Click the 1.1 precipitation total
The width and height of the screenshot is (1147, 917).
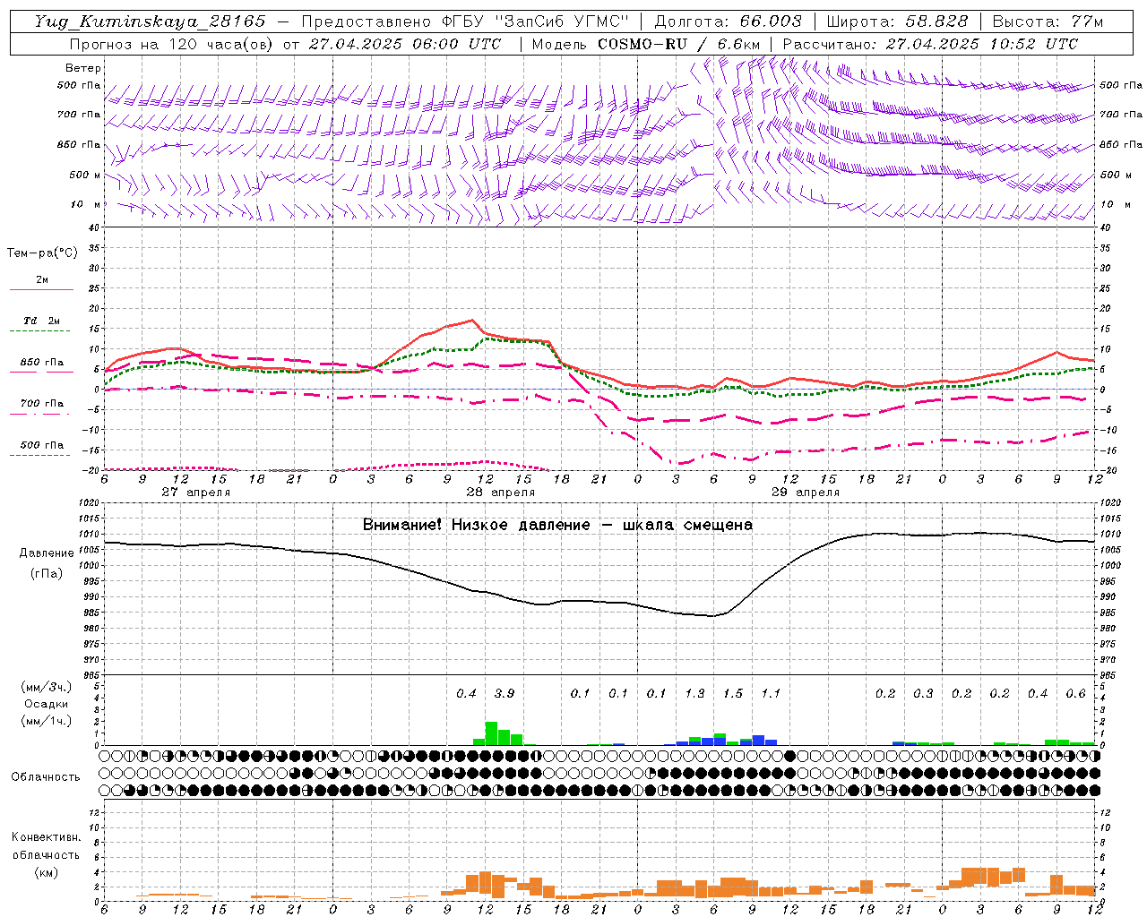pos(771,693)
